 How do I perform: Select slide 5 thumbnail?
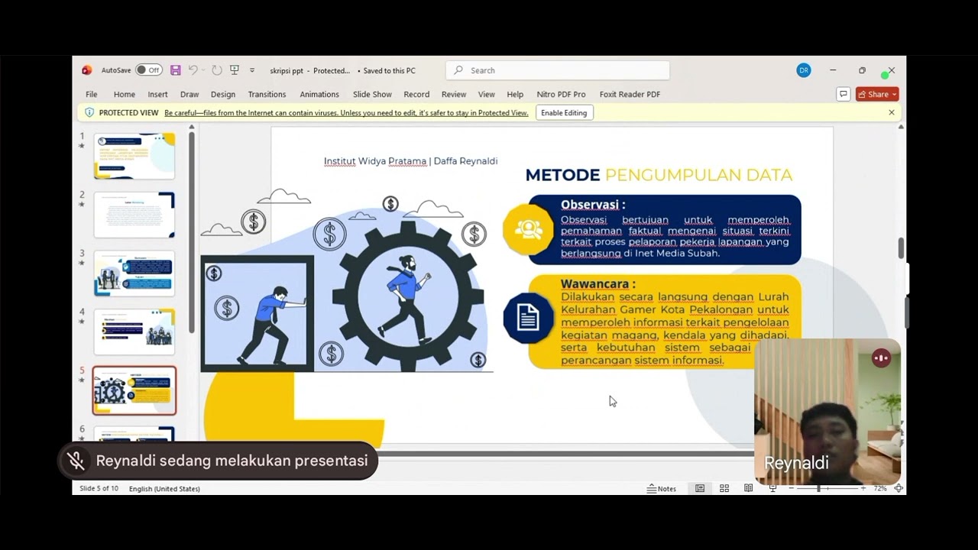[134, 390]
